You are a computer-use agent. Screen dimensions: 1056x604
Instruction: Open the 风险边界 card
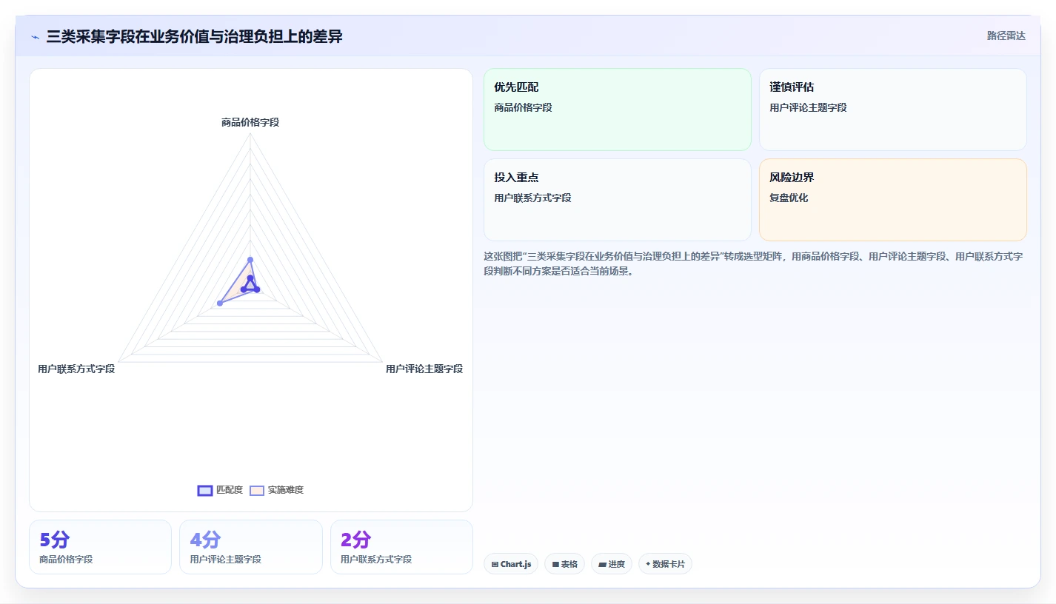893,200
